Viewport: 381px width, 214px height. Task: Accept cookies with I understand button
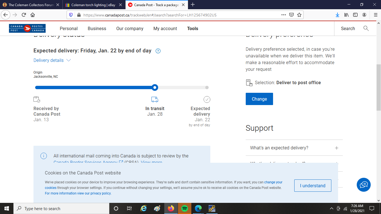(x=312, y=186)
